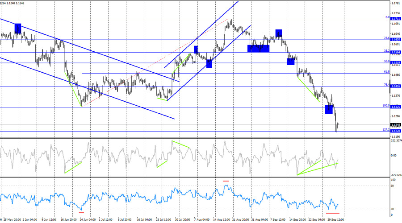Select the RSI 80 level label

(392, 186)
